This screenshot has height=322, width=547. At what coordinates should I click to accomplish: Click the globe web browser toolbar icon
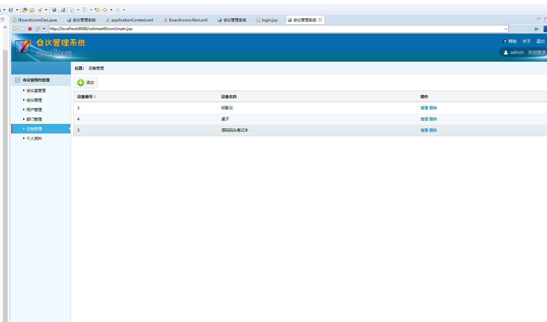[54, 10]
